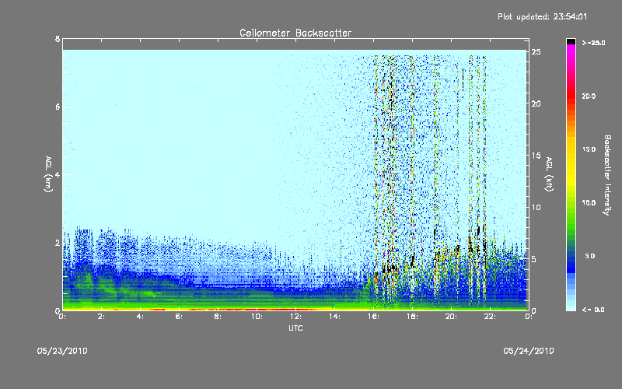The width and height of the screenshot is (622, 389).
Task: Click the '2:' hour tick on time axis
Action: pos(101,317)
